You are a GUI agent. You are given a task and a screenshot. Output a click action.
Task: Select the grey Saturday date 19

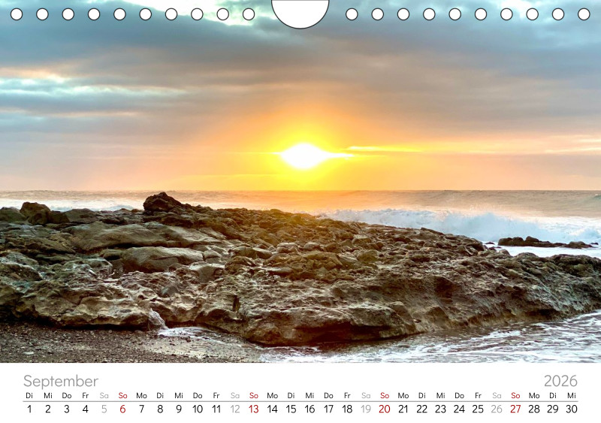[x=366, y=409]
